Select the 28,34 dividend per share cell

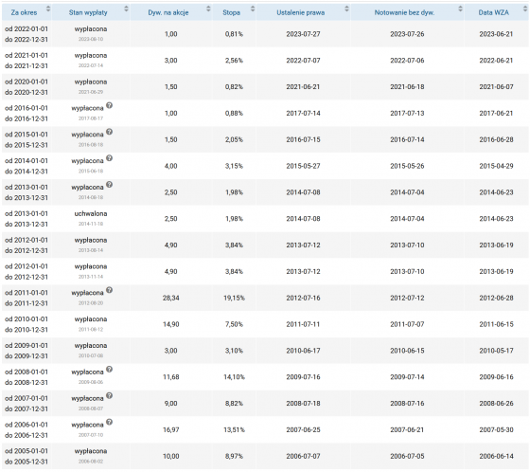(171, 298)
